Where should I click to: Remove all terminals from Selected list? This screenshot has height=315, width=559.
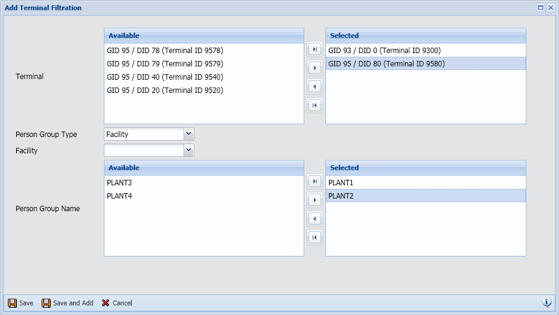pos(315,105)
